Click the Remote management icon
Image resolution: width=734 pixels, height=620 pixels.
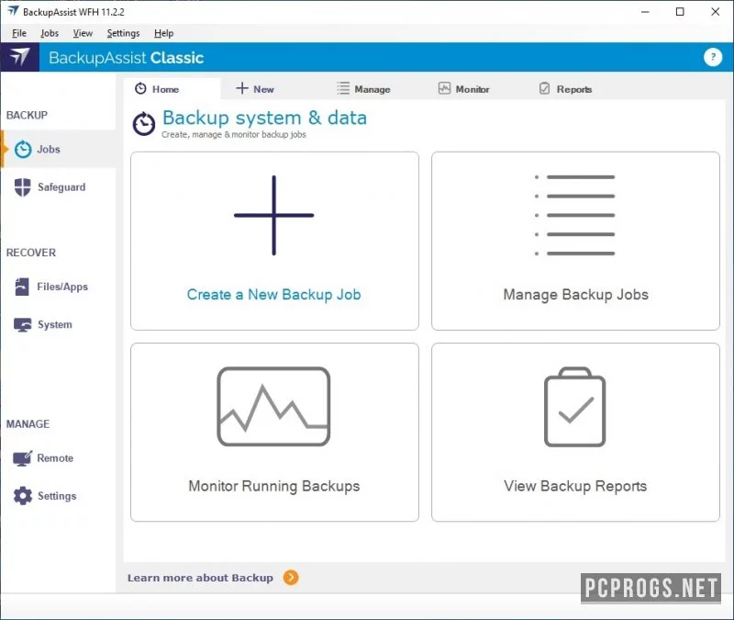22,458
